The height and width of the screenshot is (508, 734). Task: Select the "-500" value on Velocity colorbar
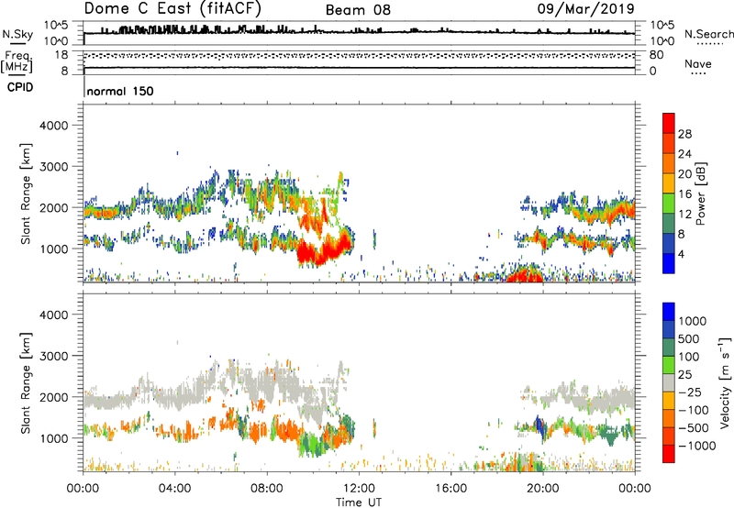click(694, 428)
